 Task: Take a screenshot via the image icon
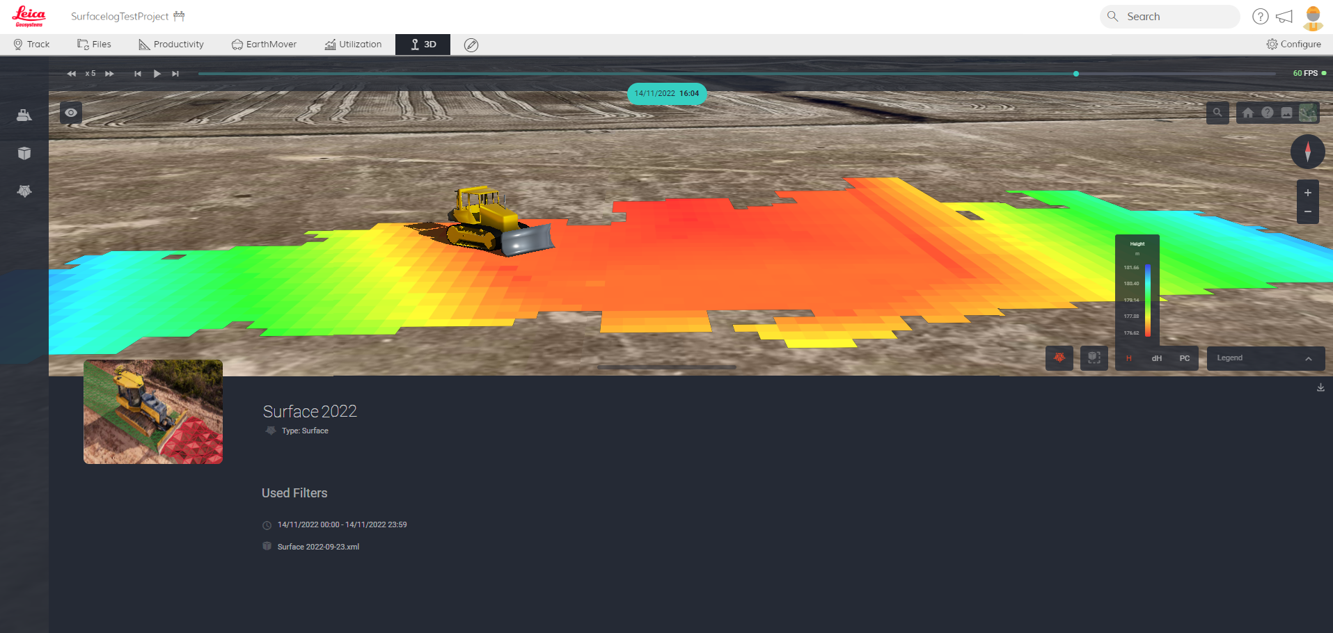point(1287,112)
